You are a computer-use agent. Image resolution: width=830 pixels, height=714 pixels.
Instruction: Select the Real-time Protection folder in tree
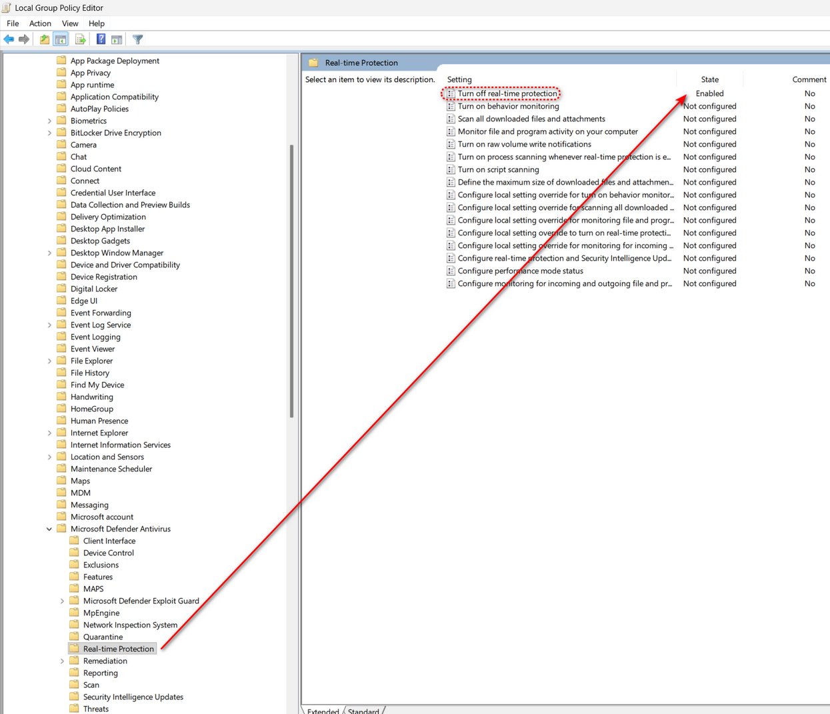pyautogui.click(x=119, y=649)
